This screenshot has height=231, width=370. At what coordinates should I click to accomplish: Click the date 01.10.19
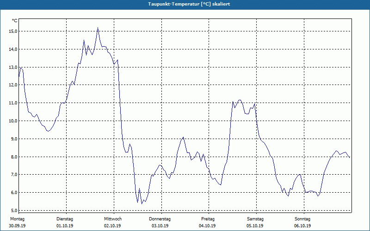(65, 226)
